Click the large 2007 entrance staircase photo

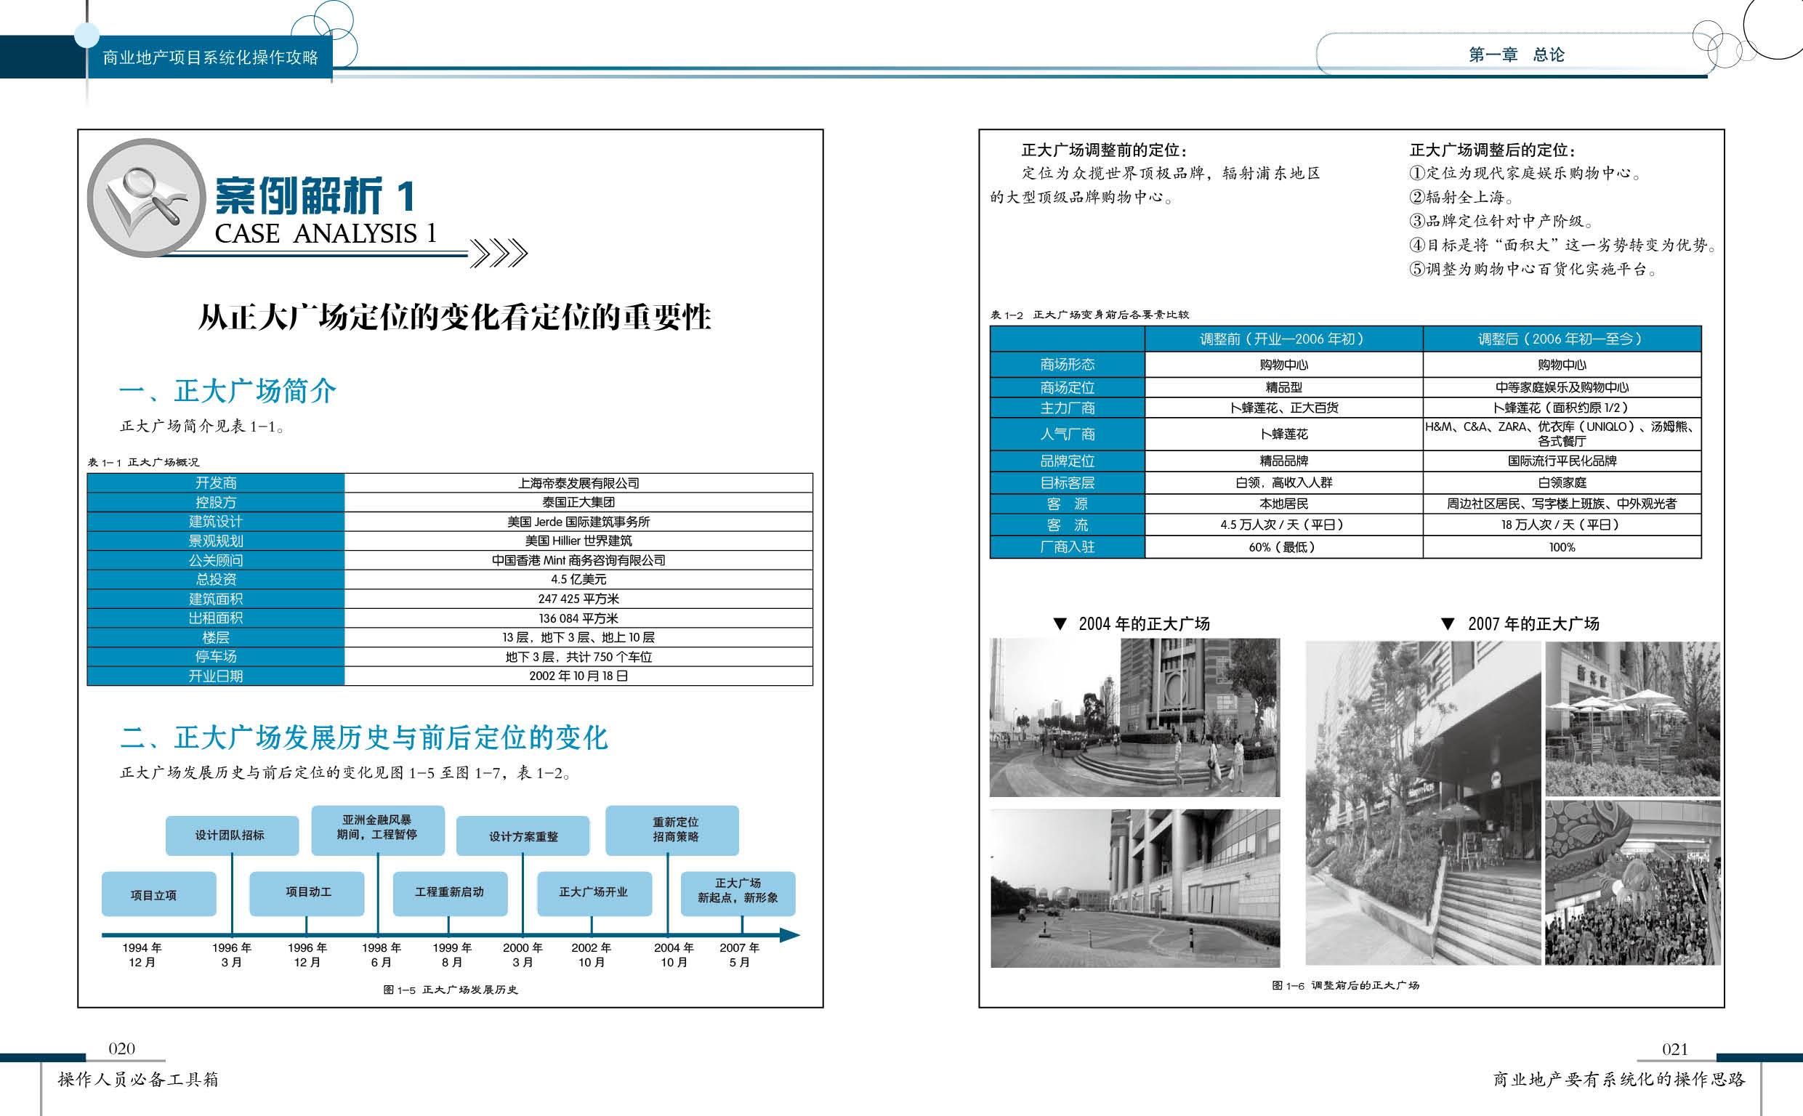click(x=1422, y=803)
